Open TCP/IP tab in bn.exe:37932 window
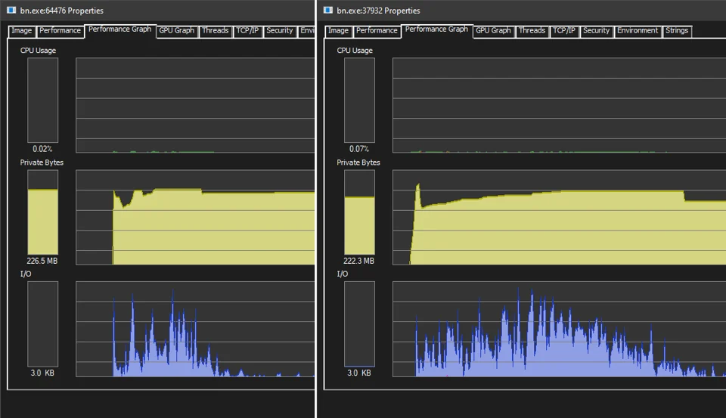 tap(564, 31)
